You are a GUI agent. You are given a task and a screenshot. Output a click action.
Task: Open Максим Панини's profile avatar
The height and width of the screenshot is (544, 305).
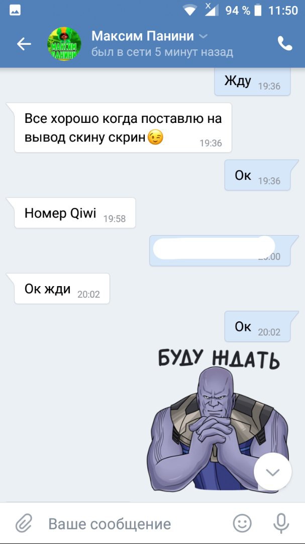[64, 44]
